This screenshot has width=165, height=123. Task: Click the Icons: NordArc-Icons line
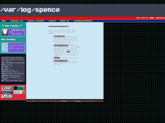(12, 73)
